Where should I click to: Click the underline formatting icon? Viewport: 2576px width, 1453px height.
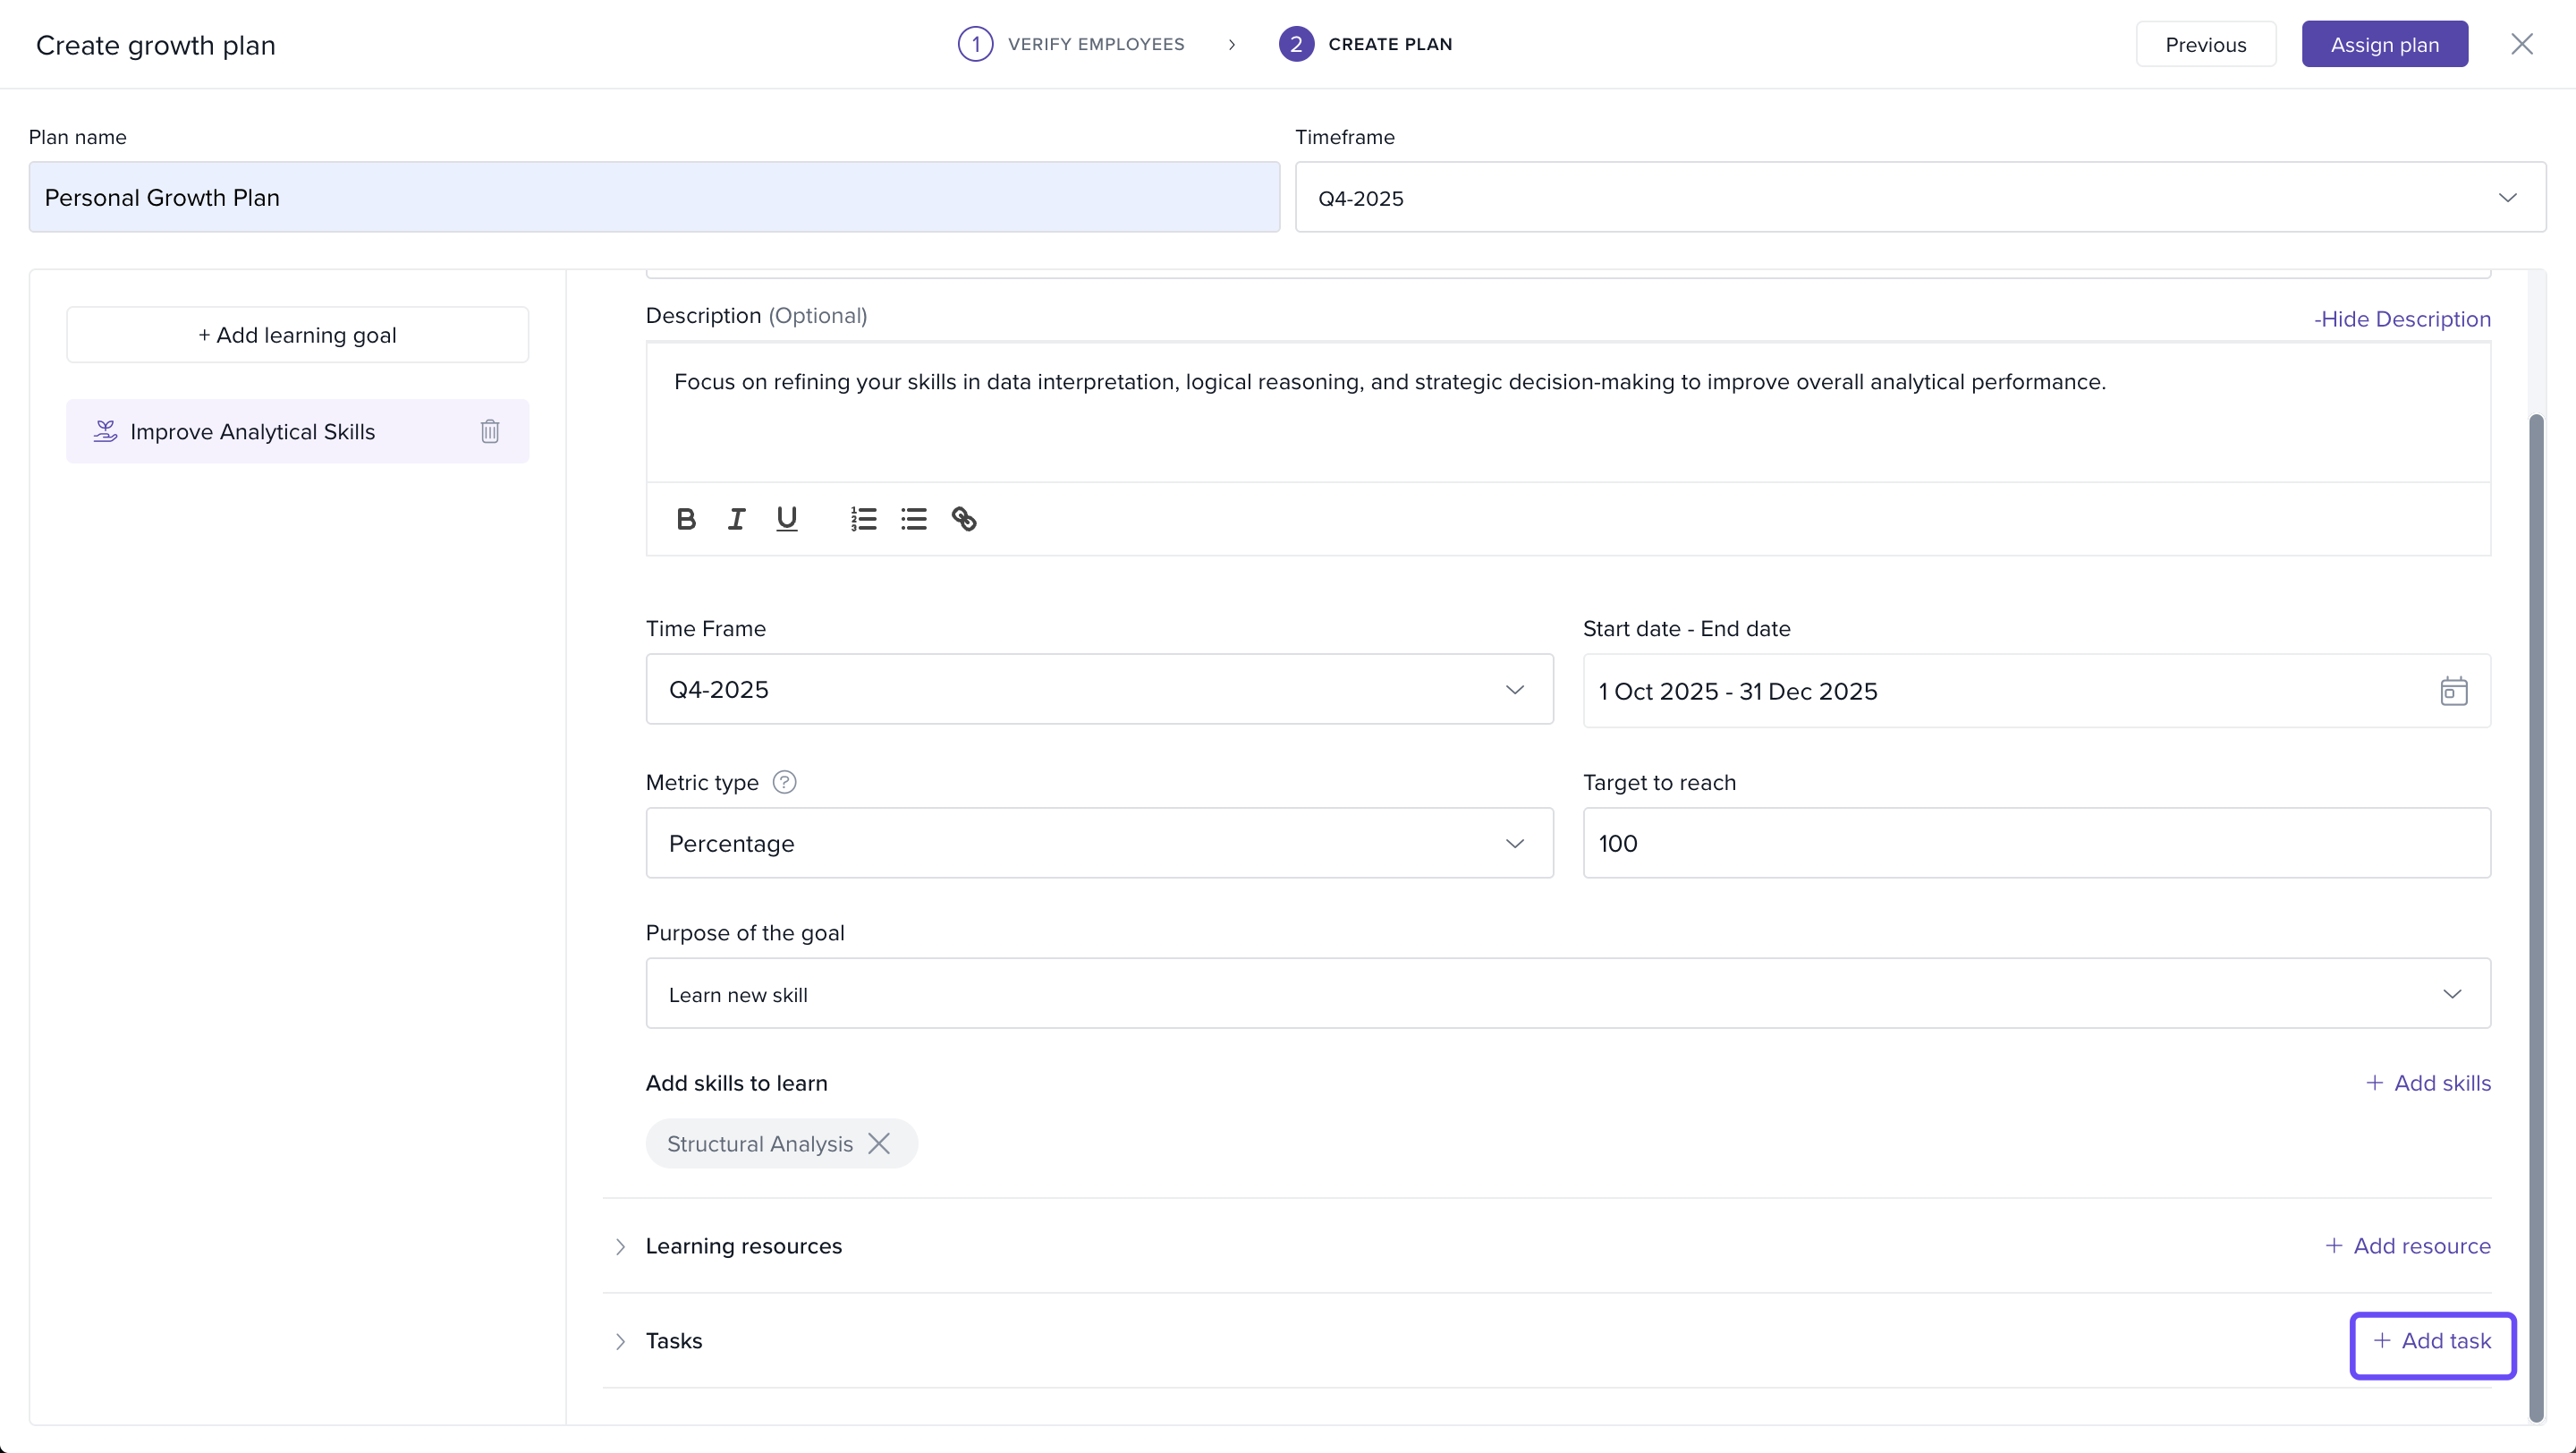pos(787,519)
